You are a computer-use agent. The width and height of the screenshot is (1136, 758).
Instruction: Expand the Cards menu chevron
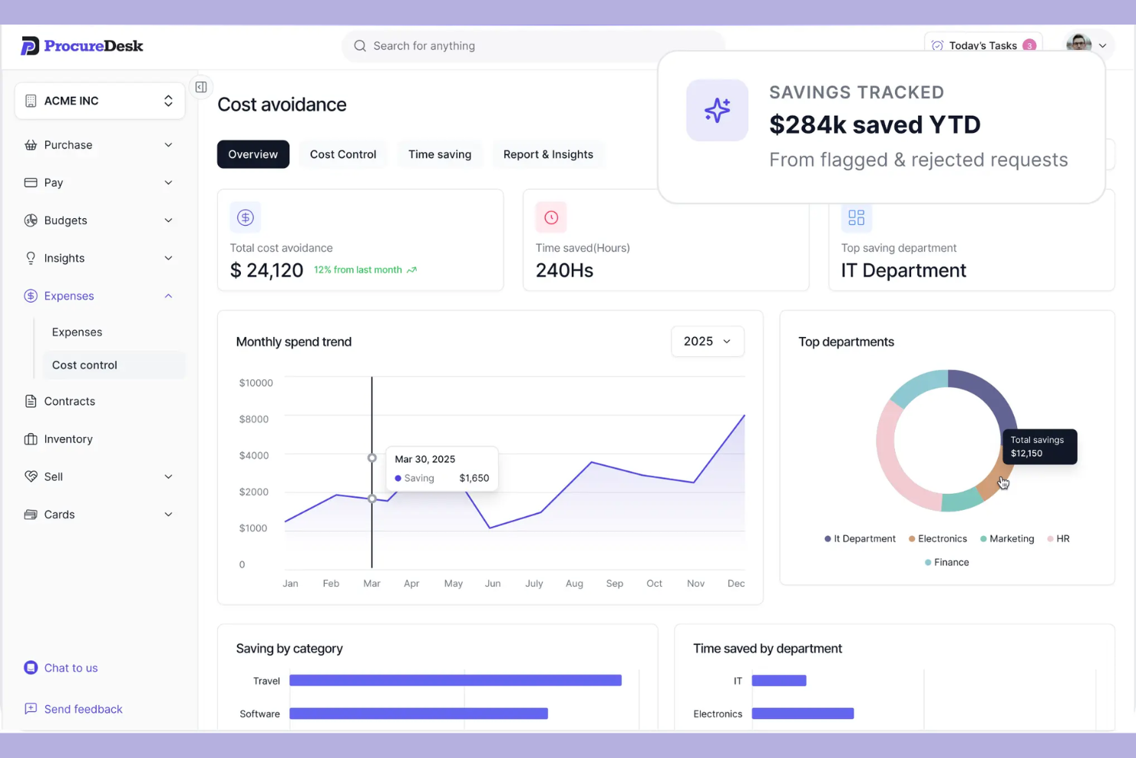tap(168, 515)
